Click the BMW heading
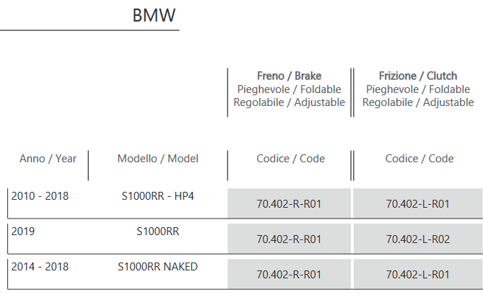 coord(154,15)
